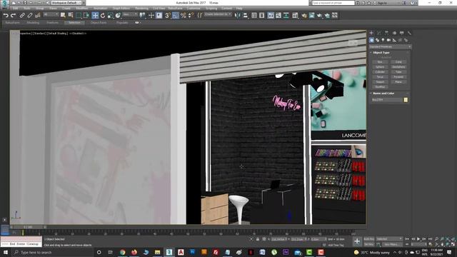This screenshot has height=257, width=457.
Task: Click the Teapot primitive button
Action: [x=380, y=82]
